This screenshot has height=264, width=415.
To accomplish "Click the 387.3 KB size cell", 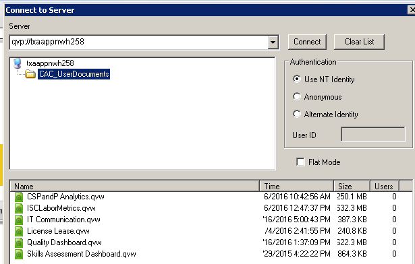I will [352, 220].
